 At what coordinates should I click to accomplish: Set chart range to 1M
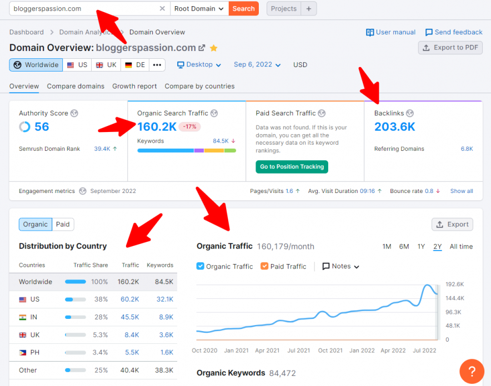[x=387, y=247]
